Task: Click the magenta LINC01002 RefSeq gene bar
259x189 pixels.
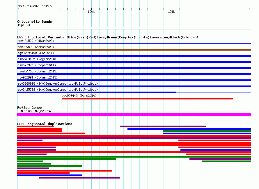Action: click(134, 115)
